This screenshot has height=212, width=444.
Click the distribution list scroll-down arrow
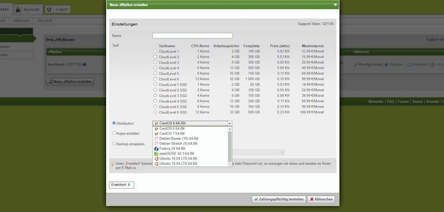tap(230, 164)
